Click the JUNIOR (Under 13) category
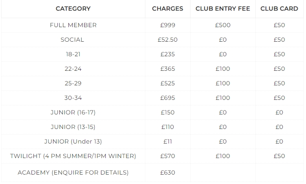Screen dimensions: 306x184 point(73,142)
